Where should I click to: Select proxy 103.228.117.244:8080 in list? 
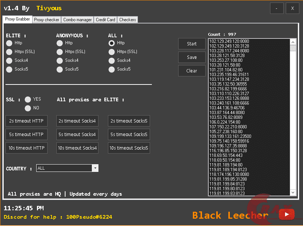click(229, 51)
